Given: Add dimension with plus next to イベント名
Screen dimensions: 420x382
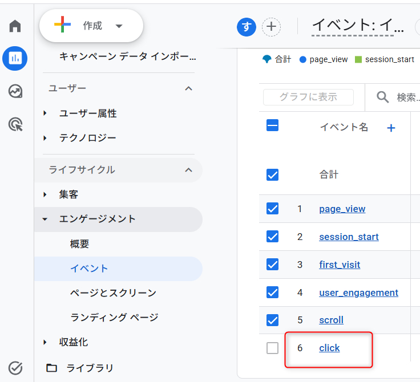Looking at the screenshot, I should [x=391, y=128].
